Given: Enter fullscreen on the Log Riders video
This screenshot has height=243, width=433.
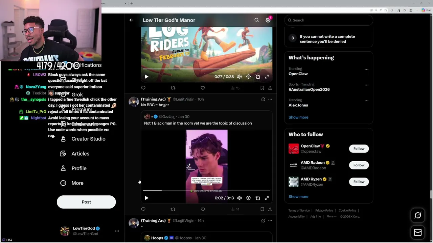Looking at the screenshot, I should tap(267, 77).
